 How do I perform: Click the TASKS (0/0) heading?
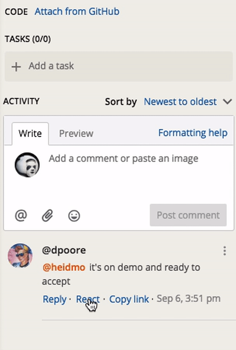click(28, 39)
